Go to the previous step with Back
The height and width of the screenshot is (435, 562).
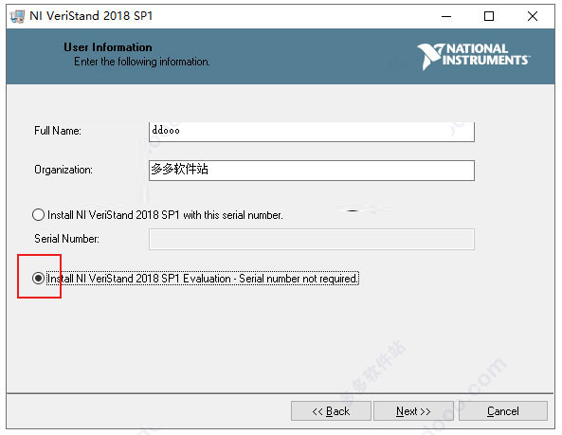(x=331, y=411)
